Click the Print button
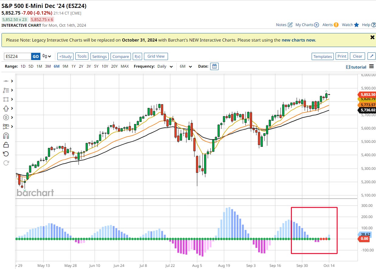The image size is (376, 269). click(x=342, y=56)
